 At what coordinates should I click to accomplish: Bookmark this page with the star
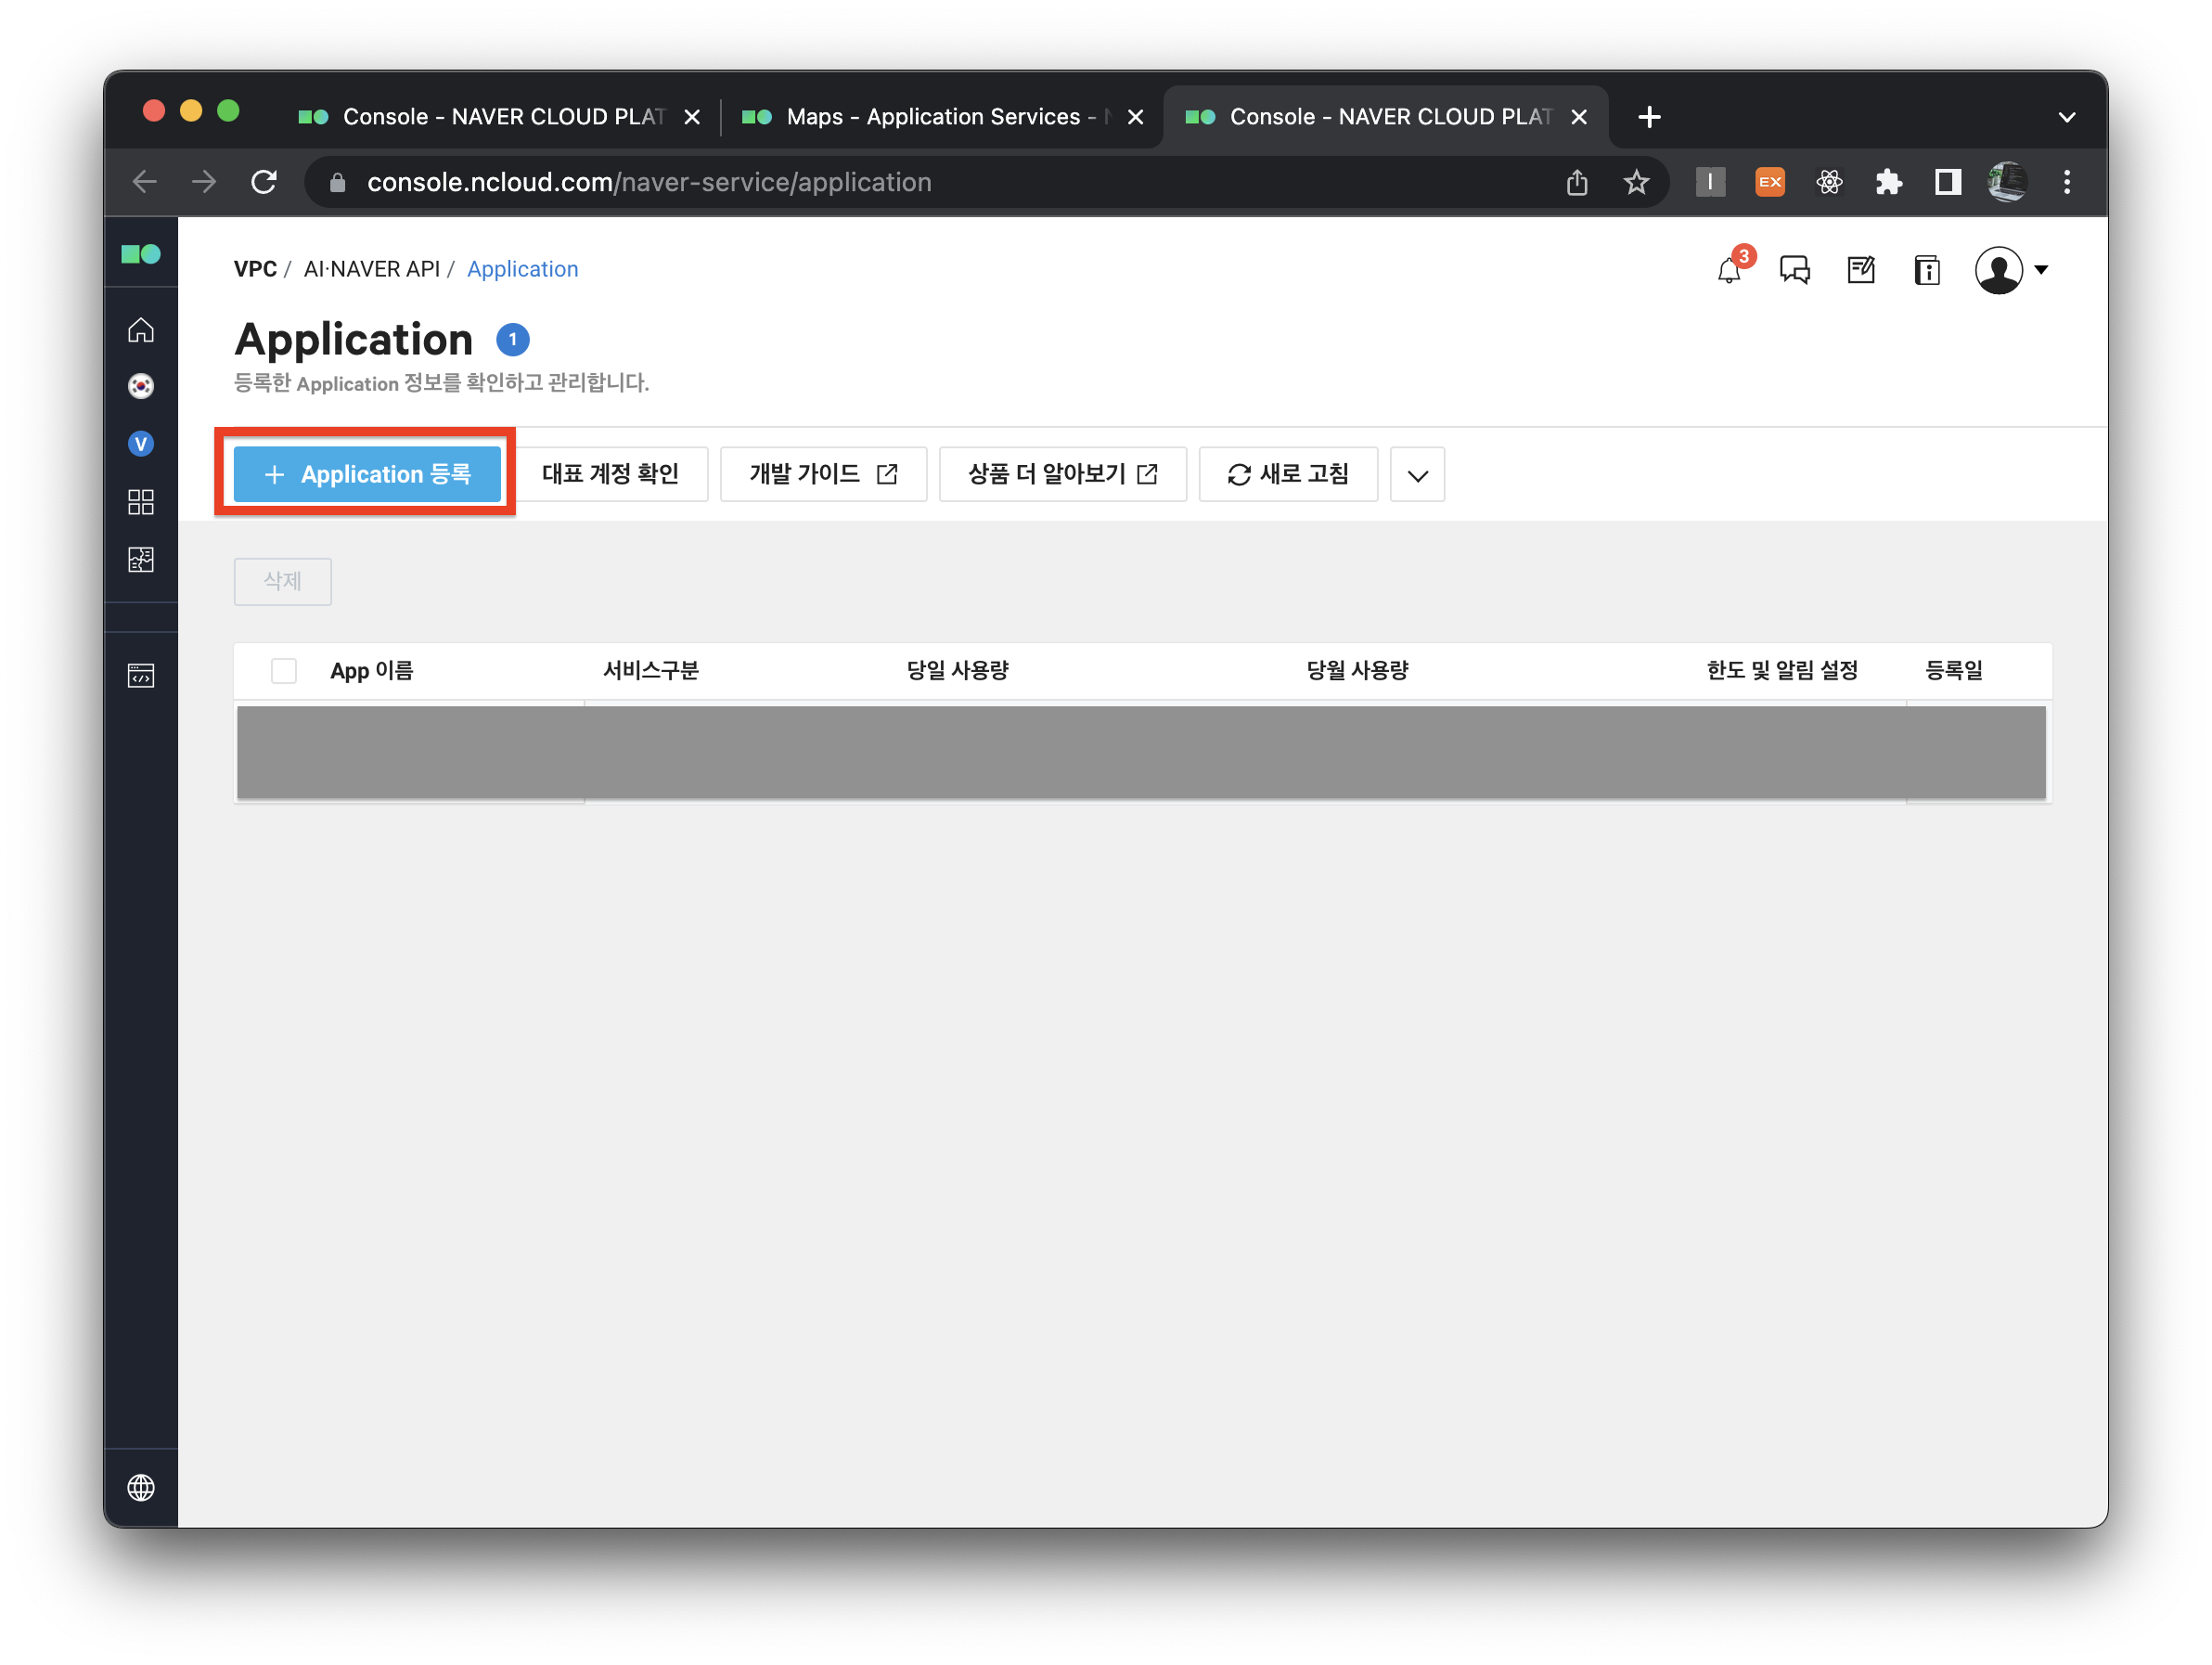1636,182
